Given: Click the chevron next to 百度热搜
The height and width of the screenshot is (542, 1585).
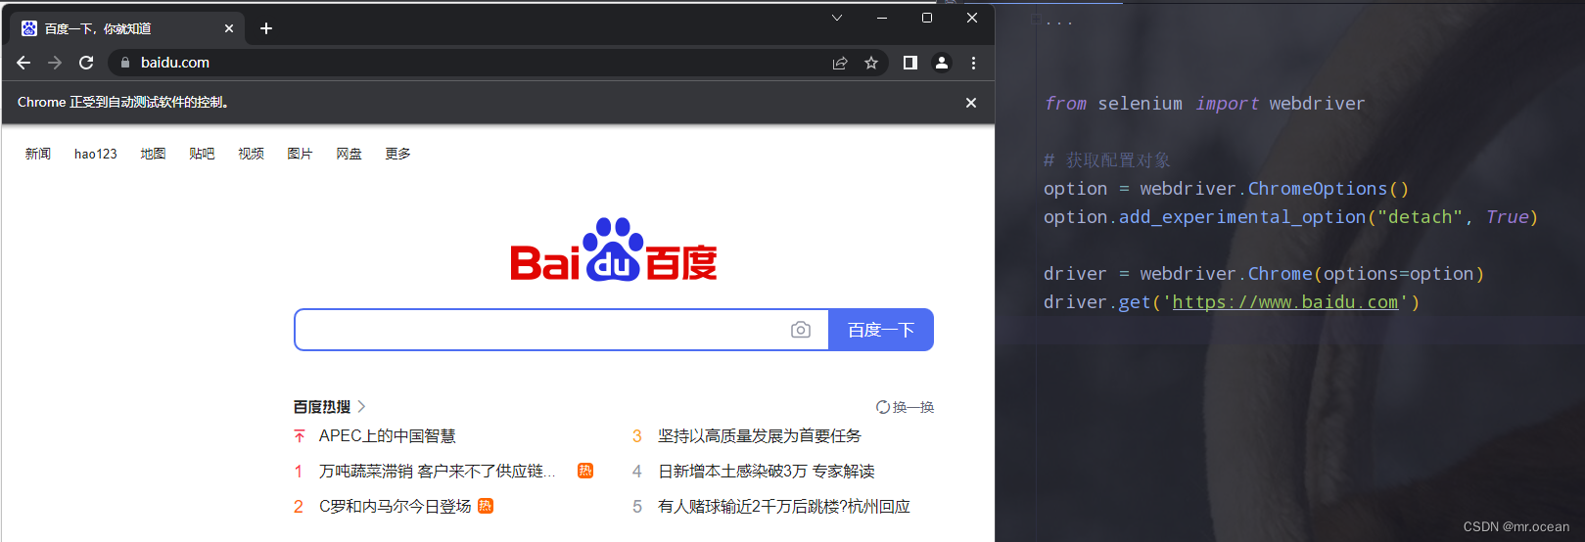Looking at the screenshot, I should (361, 406).
